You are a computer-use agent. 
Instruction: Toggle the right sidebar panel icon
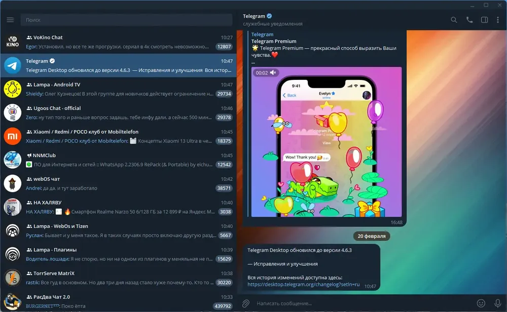point(484,20)
